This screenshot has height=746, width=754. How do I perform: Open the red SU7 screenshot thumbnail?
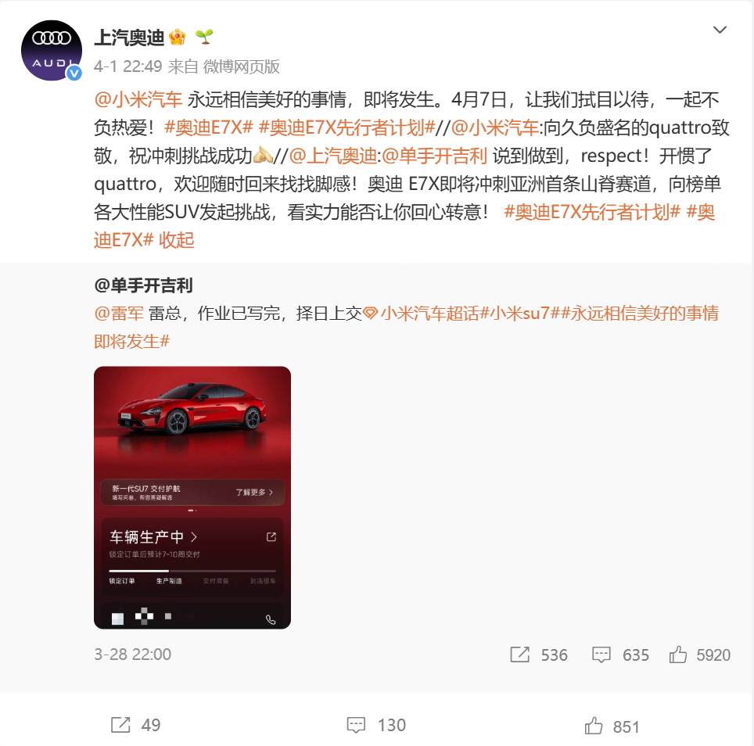(x=192, y=497)
